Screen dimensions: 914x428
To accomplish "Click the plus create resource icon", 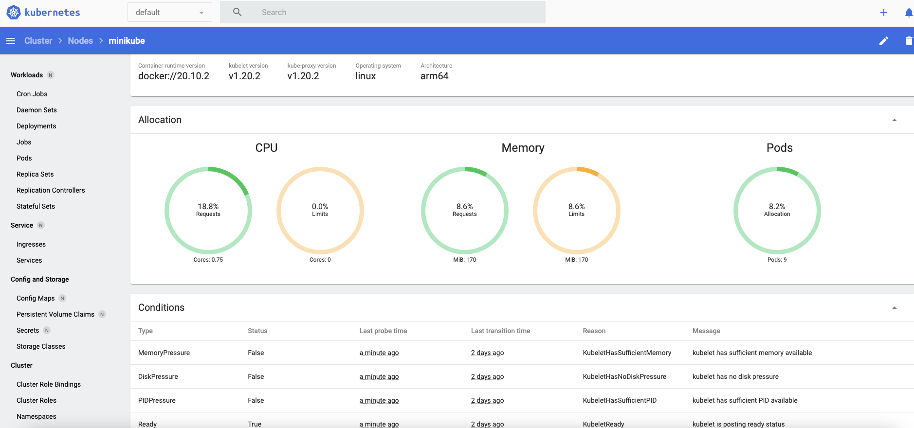I will [884, 13].
